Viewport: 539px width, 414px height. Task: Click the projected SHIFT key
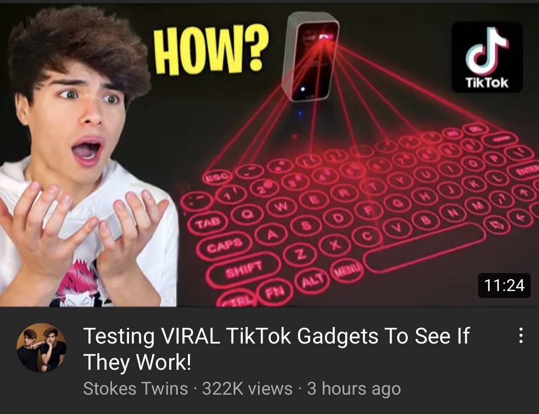point(244,269)
